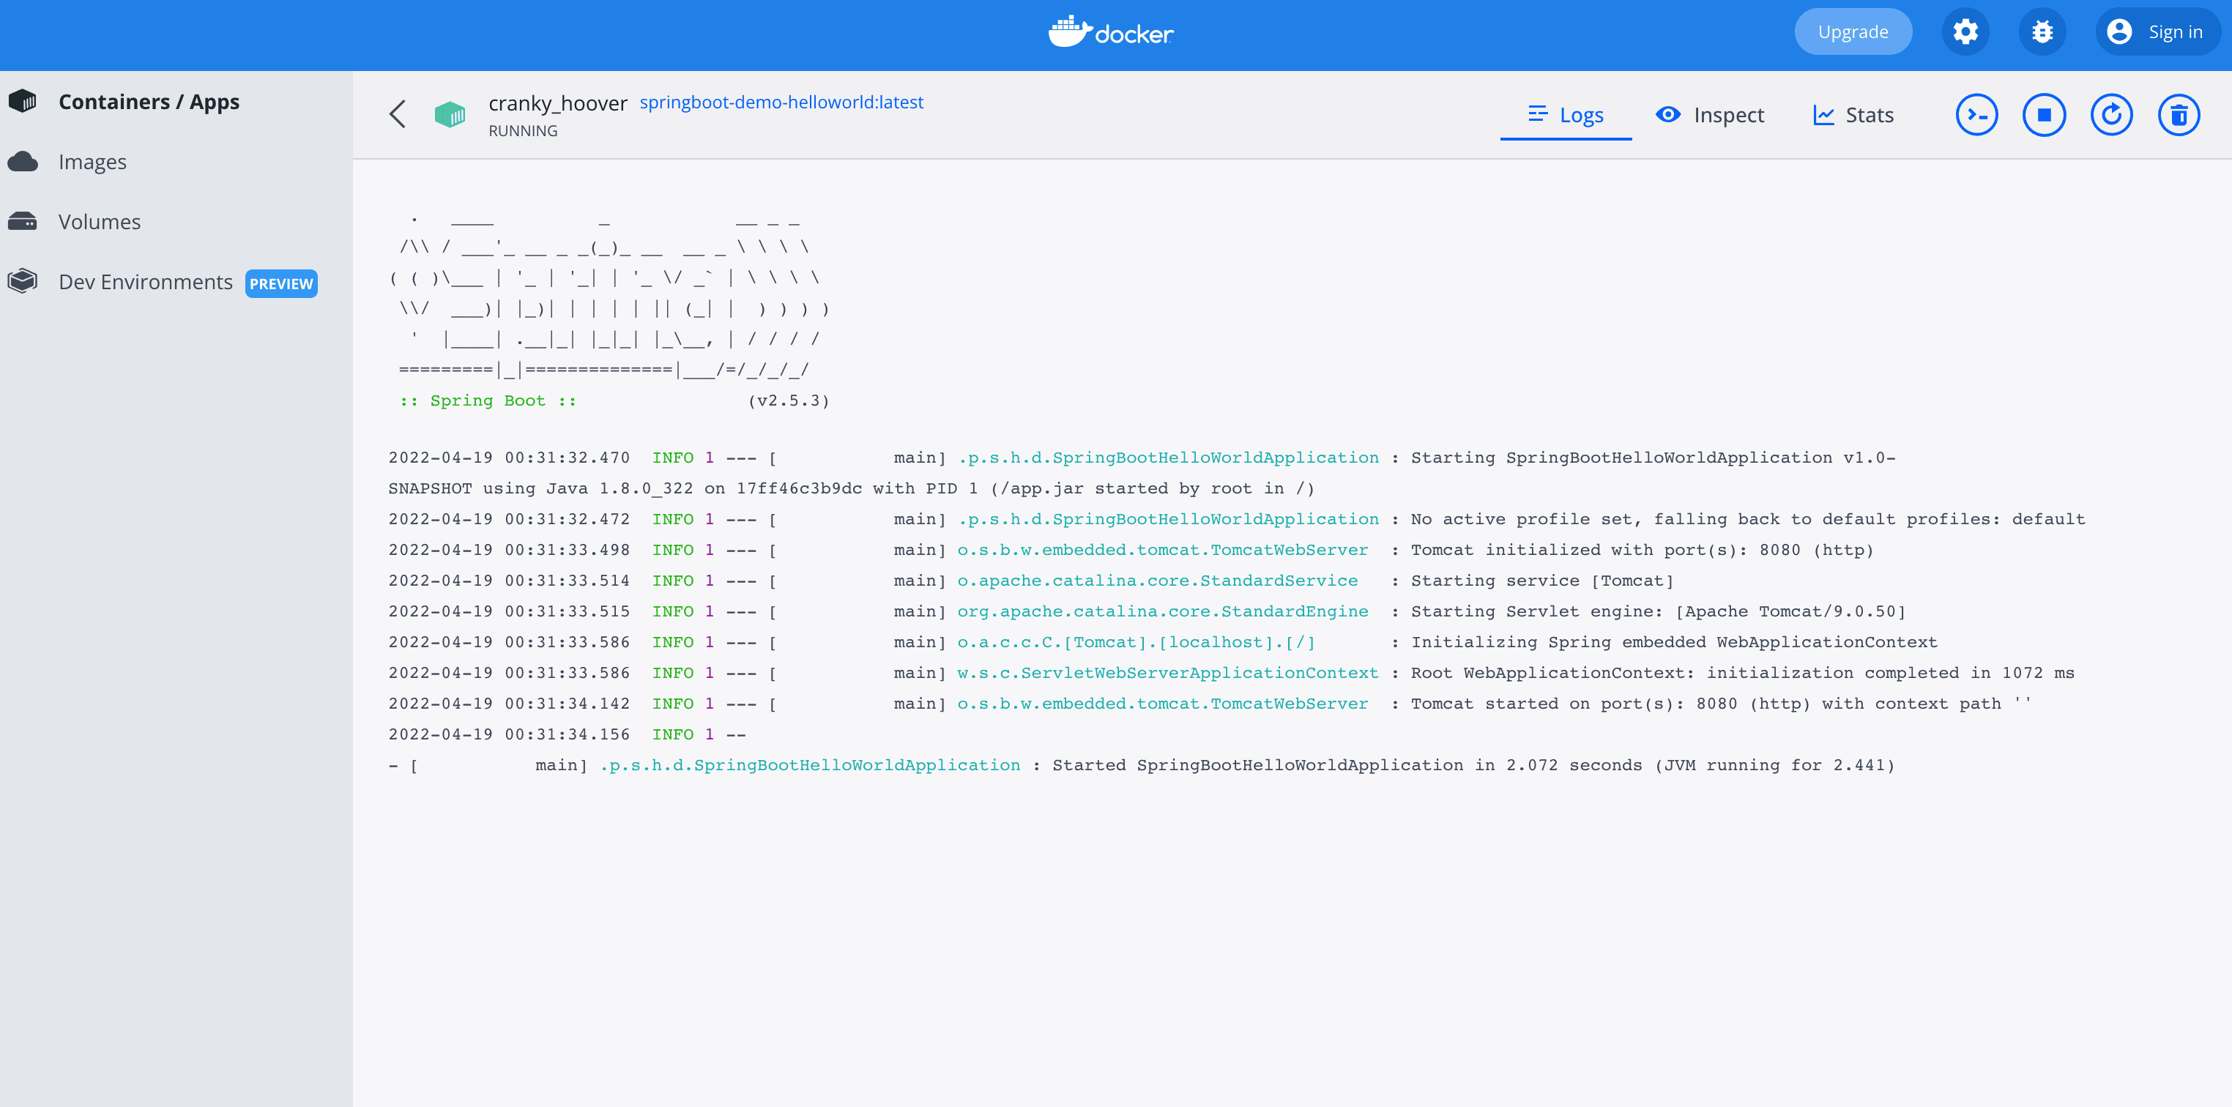Open the Stats tab
Screen dimensions: 2232x1107
1853,115
